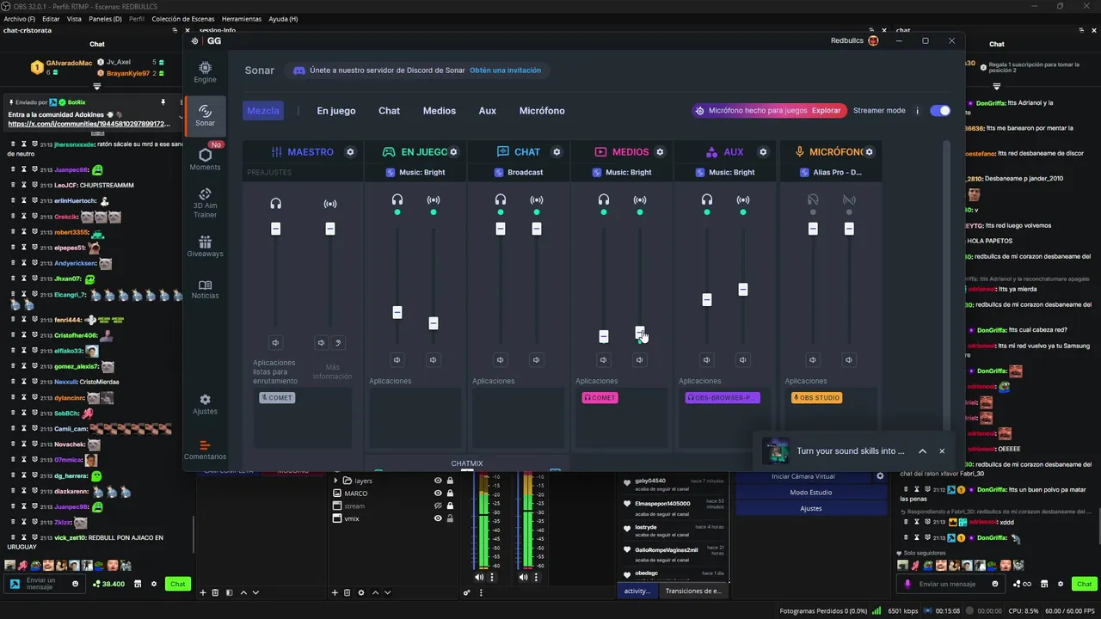Click MAESTRO headphone volume fader handle
The width and height of the screenshot is (1101, 619).
pyautogui.click(x=275, y=229)
